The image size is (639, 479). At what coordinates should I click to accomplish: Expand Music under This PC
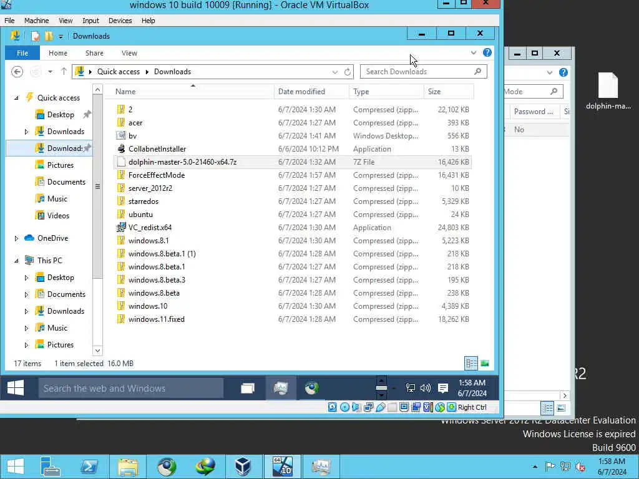pyautogui.click(x=26, y=328)
